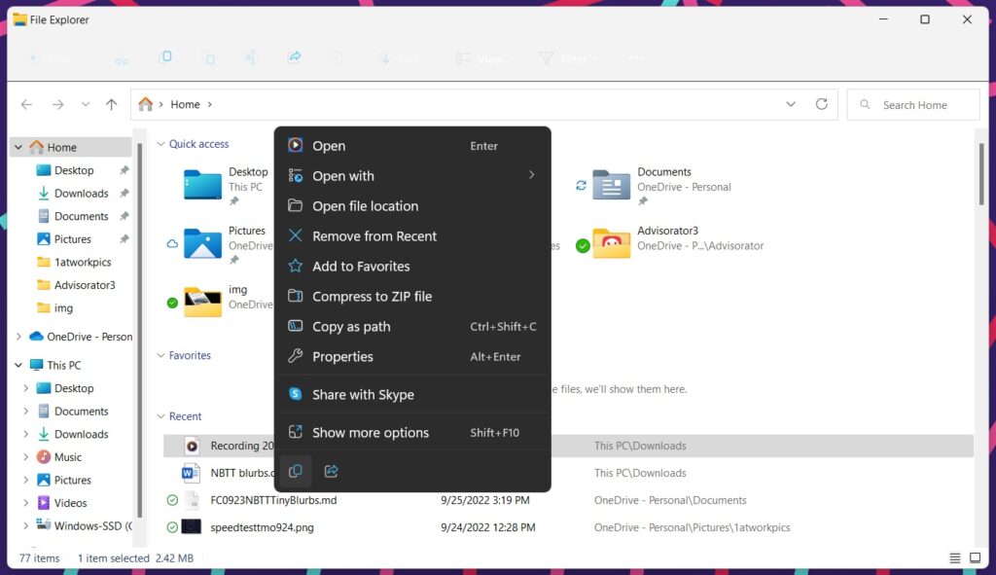Click the Share icon in context menu
This screenshot has height=575, width=996.
click(331, 471)
